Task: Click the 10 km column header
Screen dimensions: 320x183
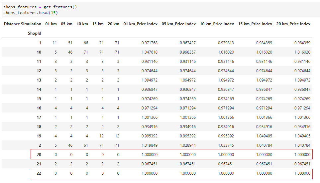Action: (x=82, y=24)
